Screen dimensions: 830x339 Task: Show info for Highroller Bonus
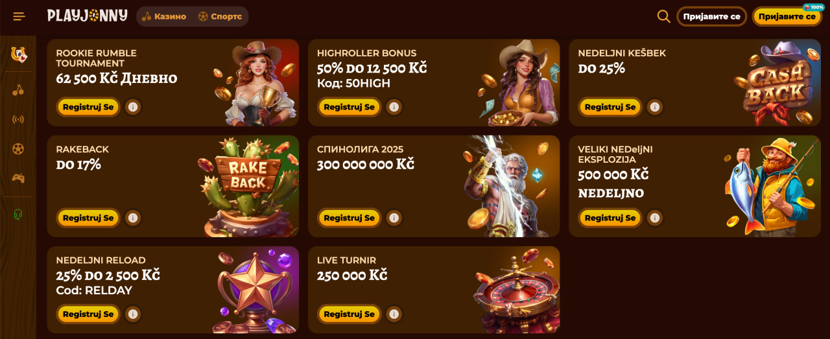coord(394,107)
